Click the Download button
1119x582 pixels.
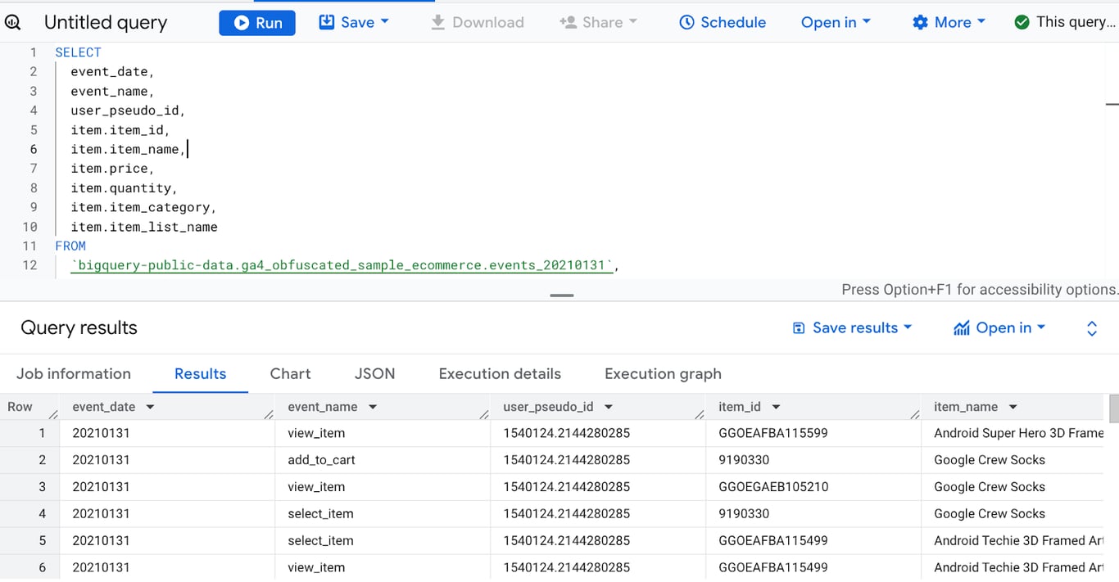coord(477,22)
